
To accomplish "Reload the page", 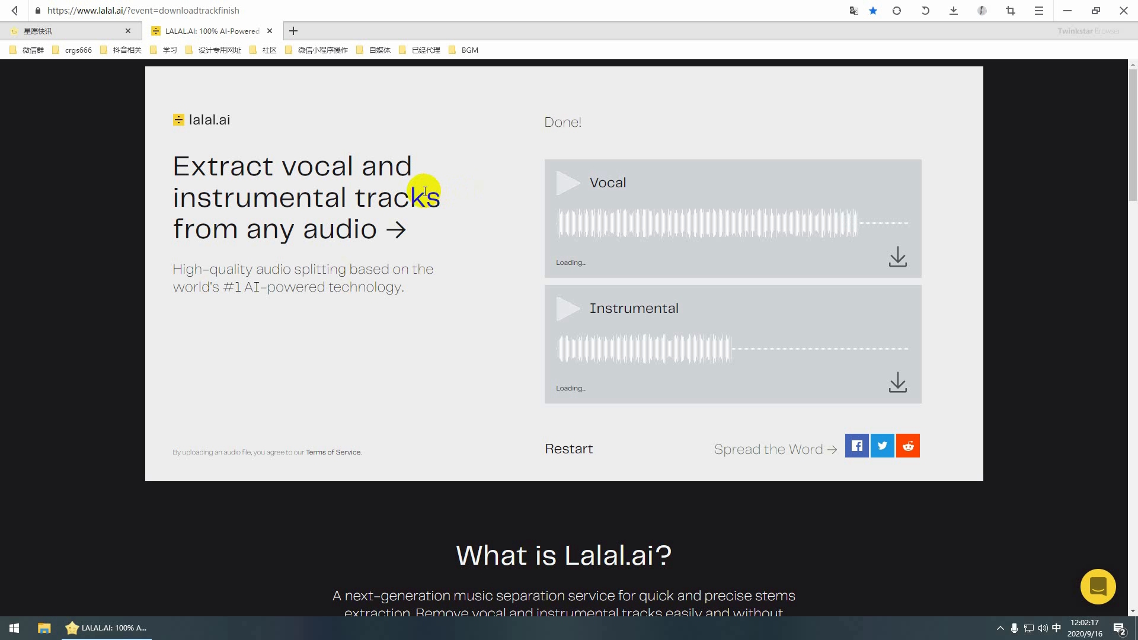I will click(x=897, y=11).
